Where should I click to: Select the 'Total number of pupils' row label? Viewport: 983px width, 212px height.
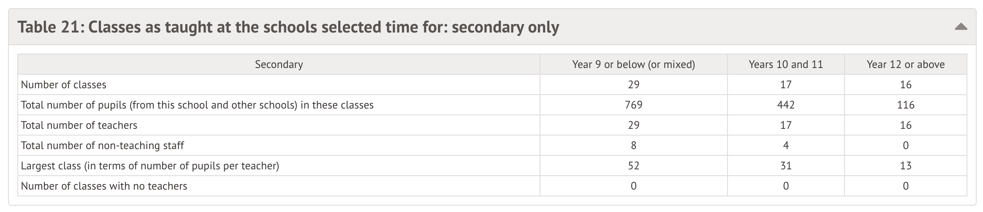(x=197, y=105)
